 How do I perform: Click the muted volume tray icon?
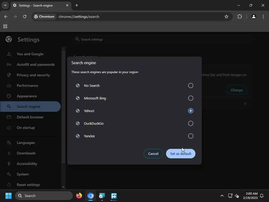pos(237,196)
